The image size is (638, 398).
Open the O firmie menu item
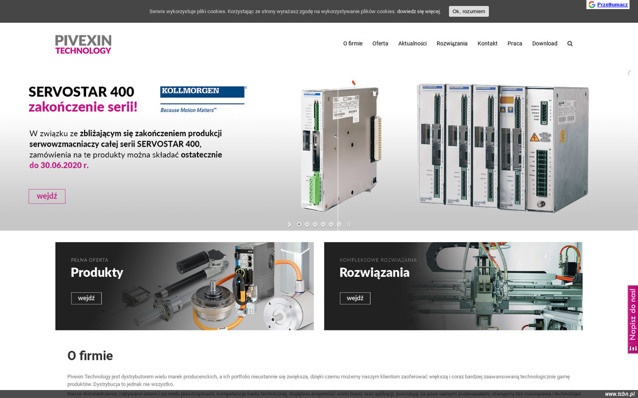click(x=352, y=44)
